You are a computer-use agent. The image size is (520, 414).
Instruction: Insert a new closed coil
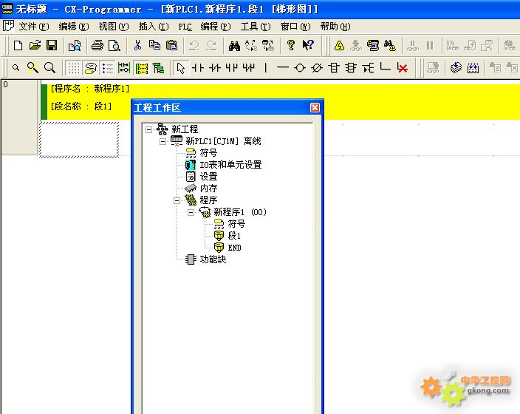(317, 68)
